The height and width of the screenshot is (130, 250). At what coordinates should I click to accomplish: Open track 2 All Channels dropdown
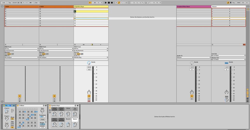coord(56,50)
